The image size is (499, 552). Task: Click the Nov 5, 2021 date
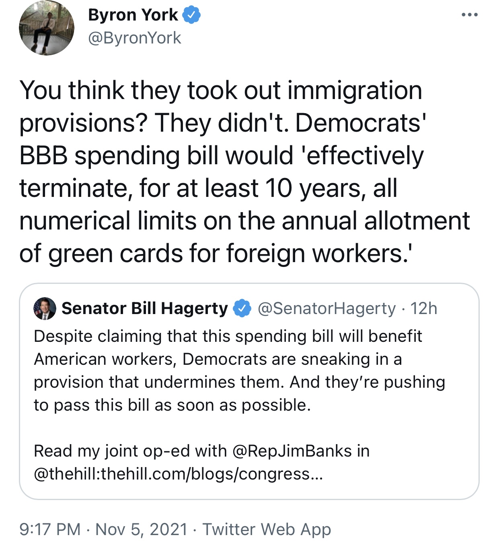point(142,529)
